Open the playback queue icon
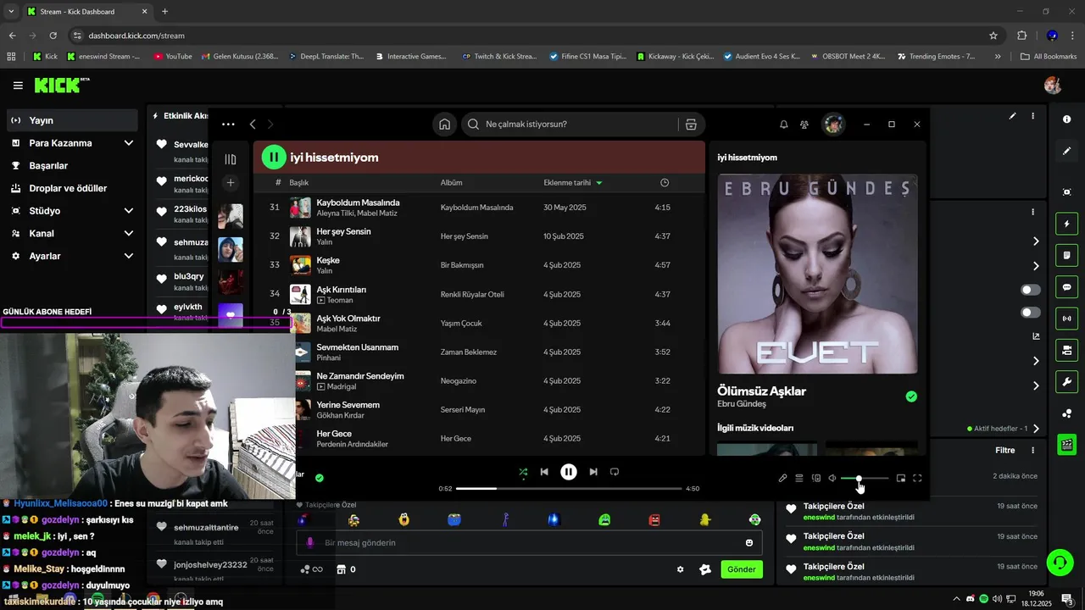 pyautogui.click(x=799, y=479)
